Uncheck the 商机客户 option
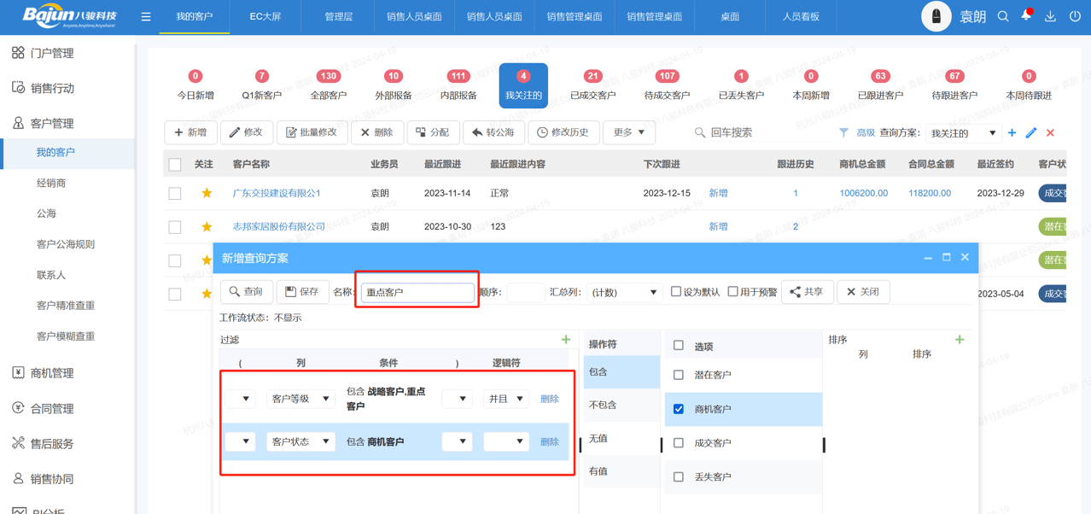This screenshot has height=514, width=1091. [x=677, y=409]
